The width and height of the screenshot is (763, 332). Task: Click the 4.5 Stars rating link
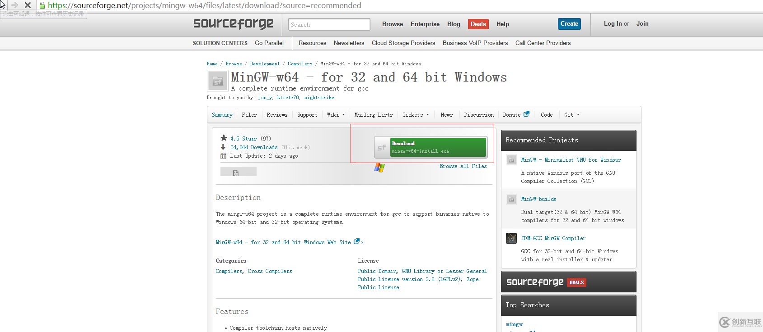click(243, 139)
